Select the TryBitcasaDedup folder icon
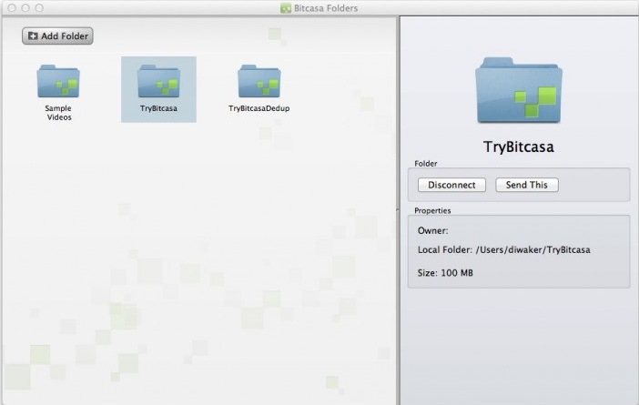 (x=259, y=81)
